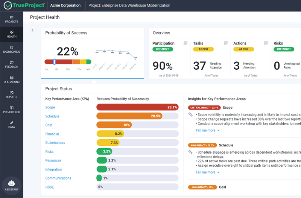
Task: Open the Integration KPA link
Action: [x=53, y=169]
